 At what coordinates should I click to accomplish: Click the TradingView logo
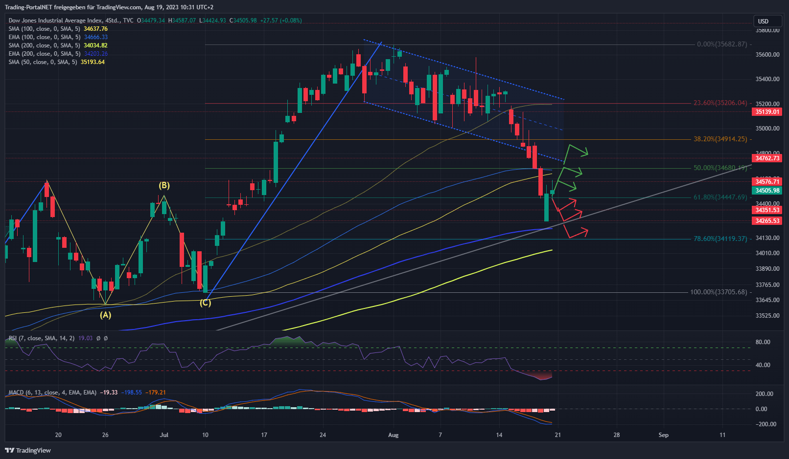(28, 450)
